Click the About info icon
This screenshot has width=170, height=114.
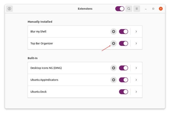click(9, 9)
